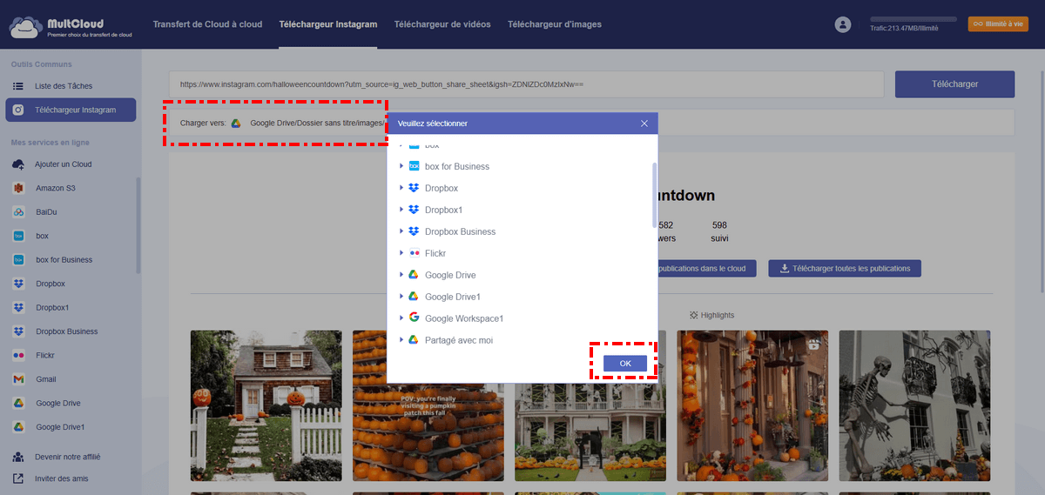This screenshot has width=1045, height=495.
Task: Switch to Téléchargeur de vidéos tab
Action: click(x=442, y=24)
